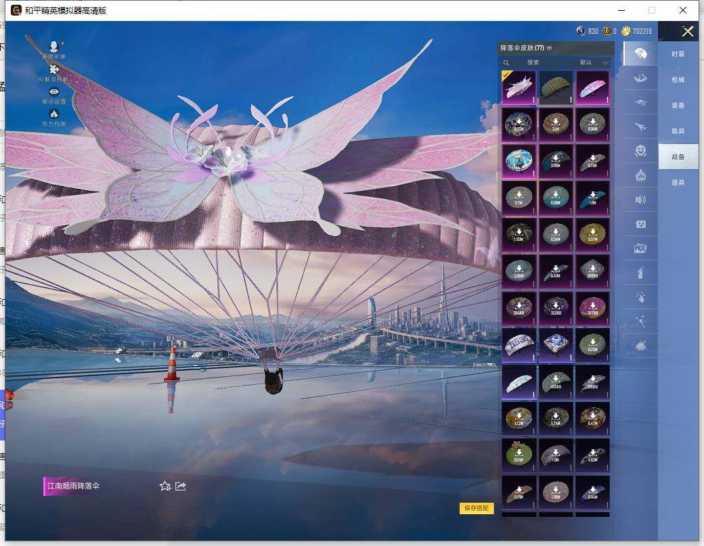704x546 pixels.
Task: Download the 405KB gray-green parachute skin
Action: click(556, 382)
